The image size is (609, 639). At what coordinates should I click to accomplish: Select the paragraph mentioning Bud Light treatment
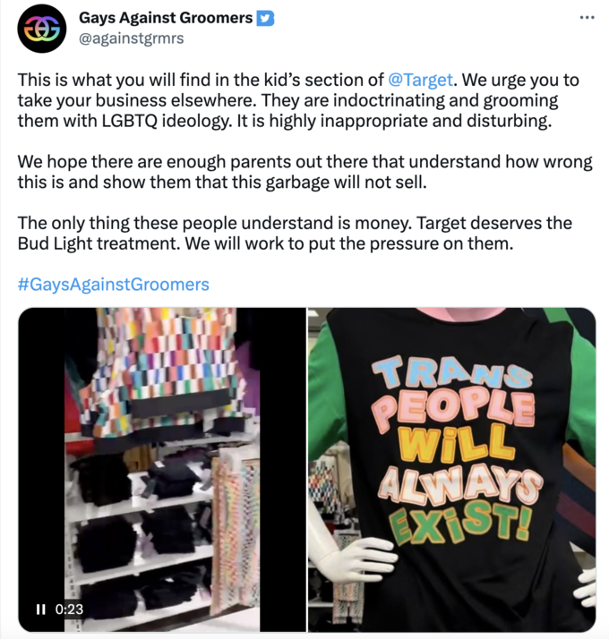coord(295,234)
